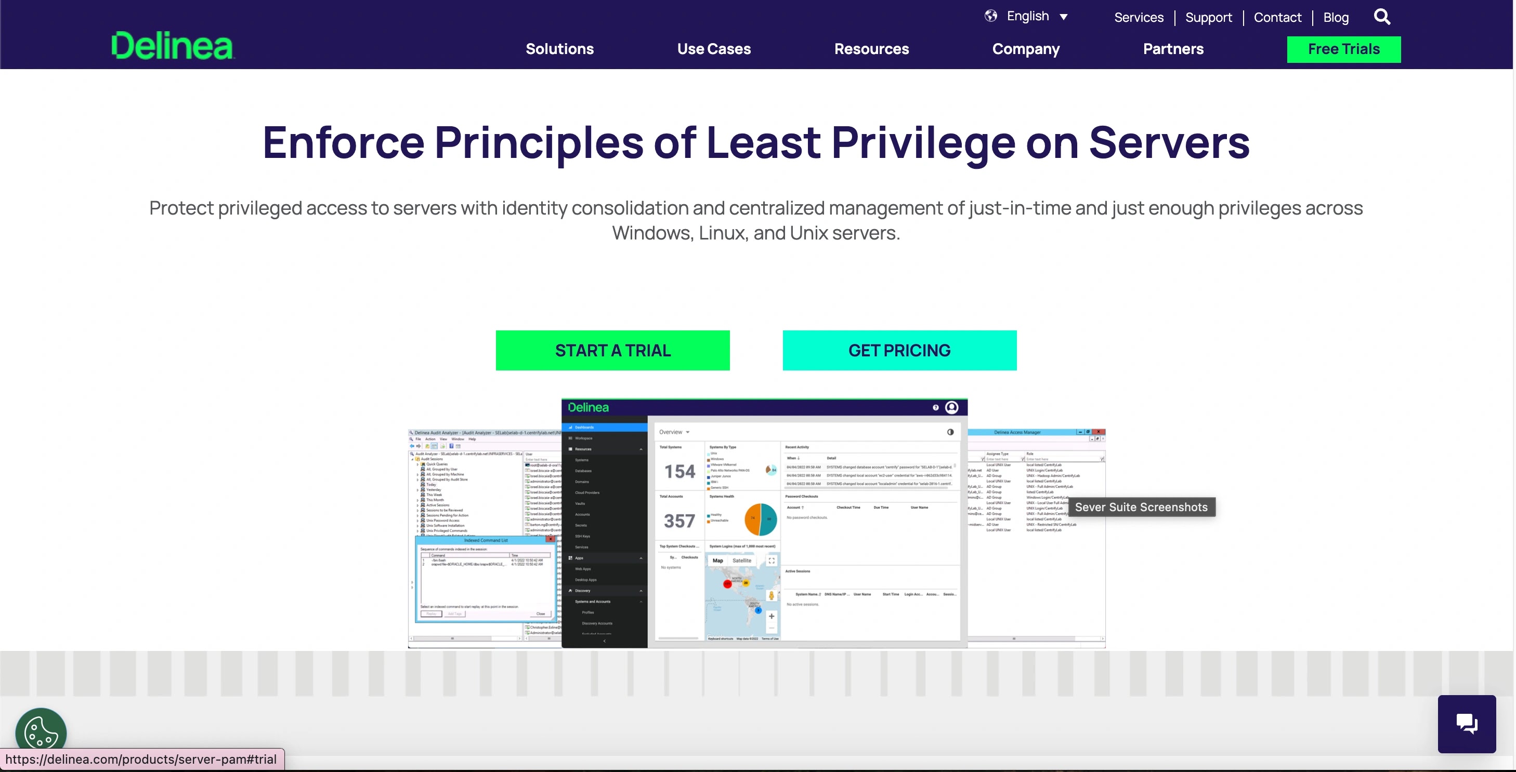Open the Resources menu
1516x772 pixels.
click(x=871, y=49)
